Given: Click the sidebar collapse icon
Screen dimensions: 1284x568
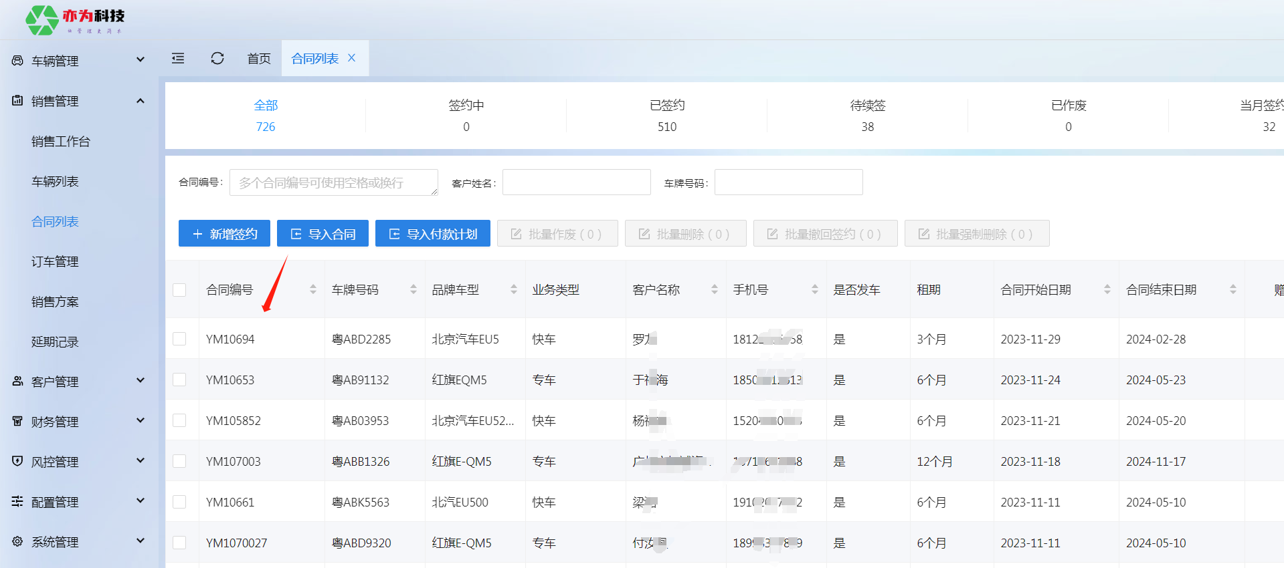Looking at the screenshot, I should pos(178,59).
